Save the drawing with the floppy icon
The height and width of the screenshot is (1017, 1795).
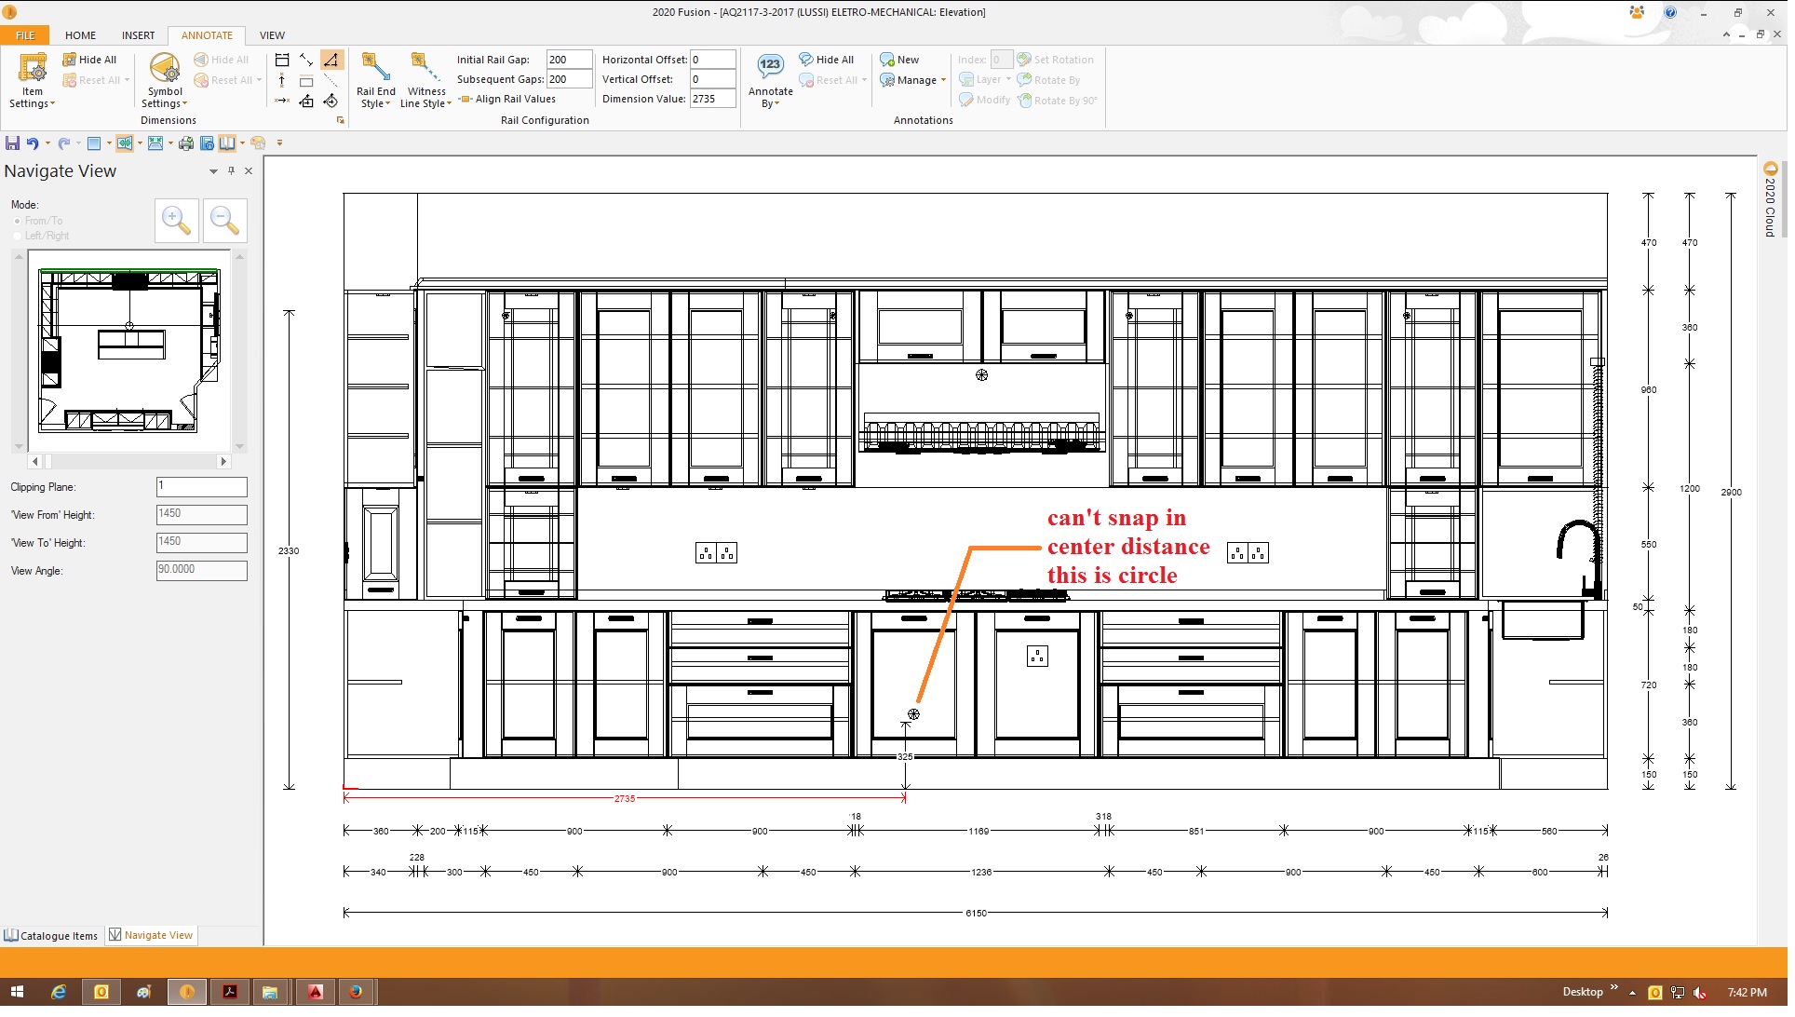click(12, 143)
